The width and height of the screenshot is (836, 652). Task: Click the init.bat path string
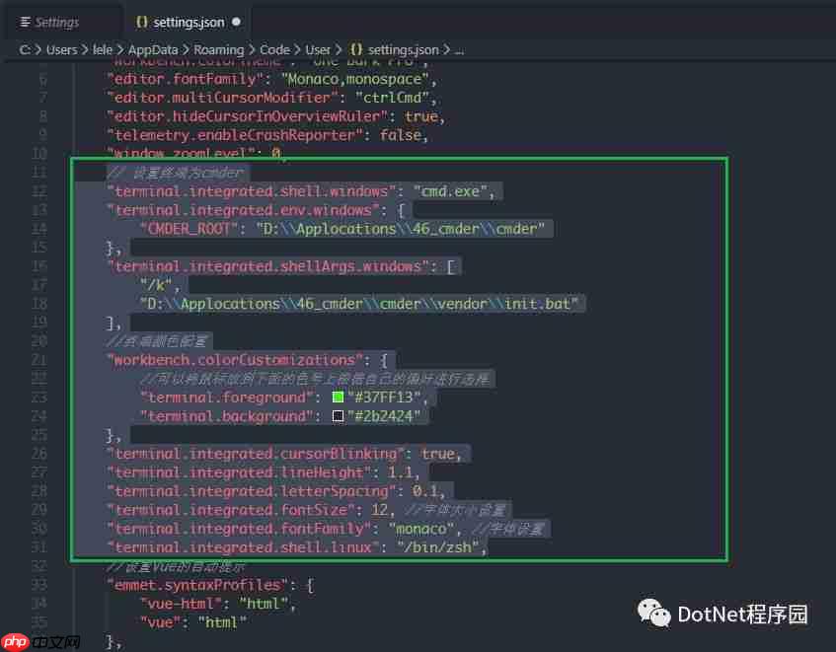(x=359, y=304)
